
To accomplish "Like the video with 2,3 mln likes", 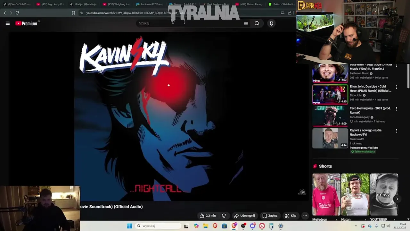I will (208, 216).
